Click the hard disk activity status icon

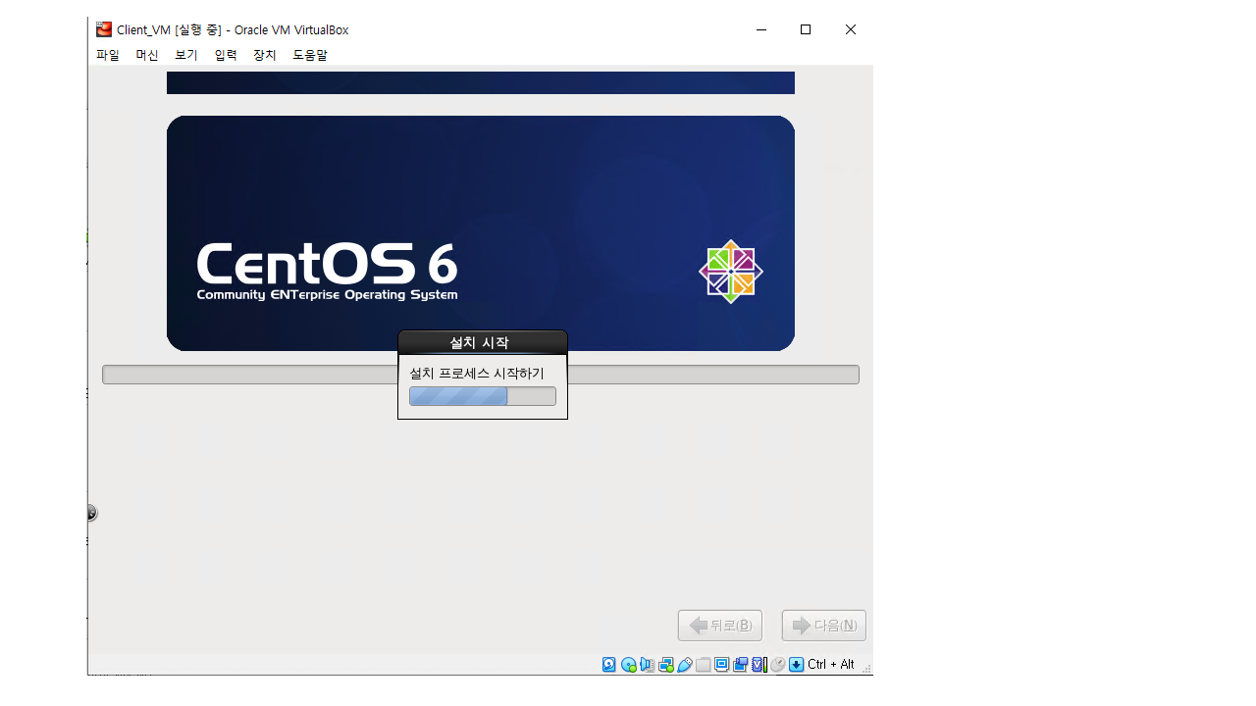(x=609, y=665)
